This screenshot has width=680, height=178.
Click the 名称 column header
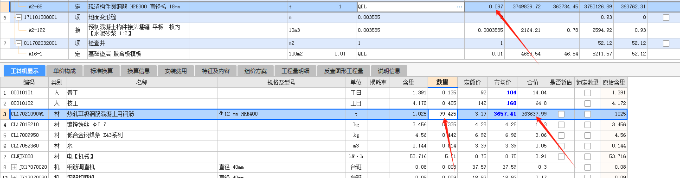click(141, 82)
